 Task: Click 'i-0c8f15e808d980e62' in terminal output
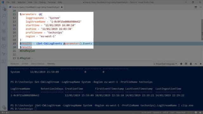(25, 95)
